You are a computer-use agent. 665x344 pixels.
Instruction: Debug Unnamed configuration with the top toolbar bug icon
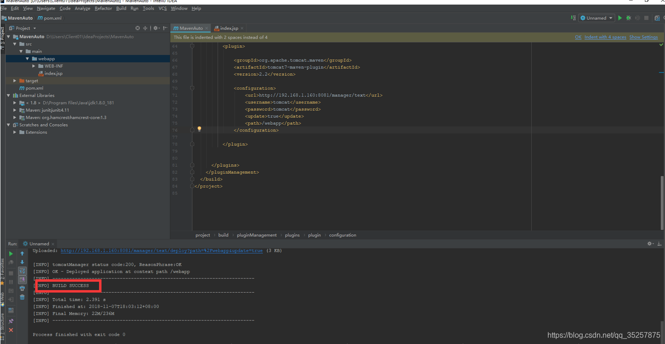pyautogui.click(x=628, y=18)
